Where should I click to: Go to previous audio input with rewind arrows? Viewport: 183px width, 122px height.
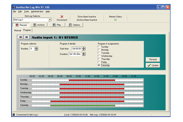pyautogui.click(x=20, y=37)
